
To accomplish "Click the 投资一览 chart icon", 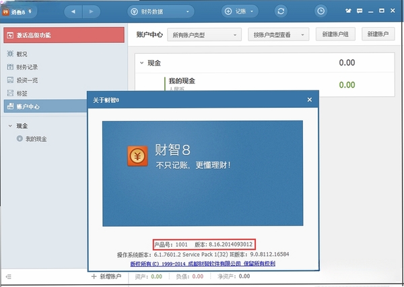I will coord(10,80).
